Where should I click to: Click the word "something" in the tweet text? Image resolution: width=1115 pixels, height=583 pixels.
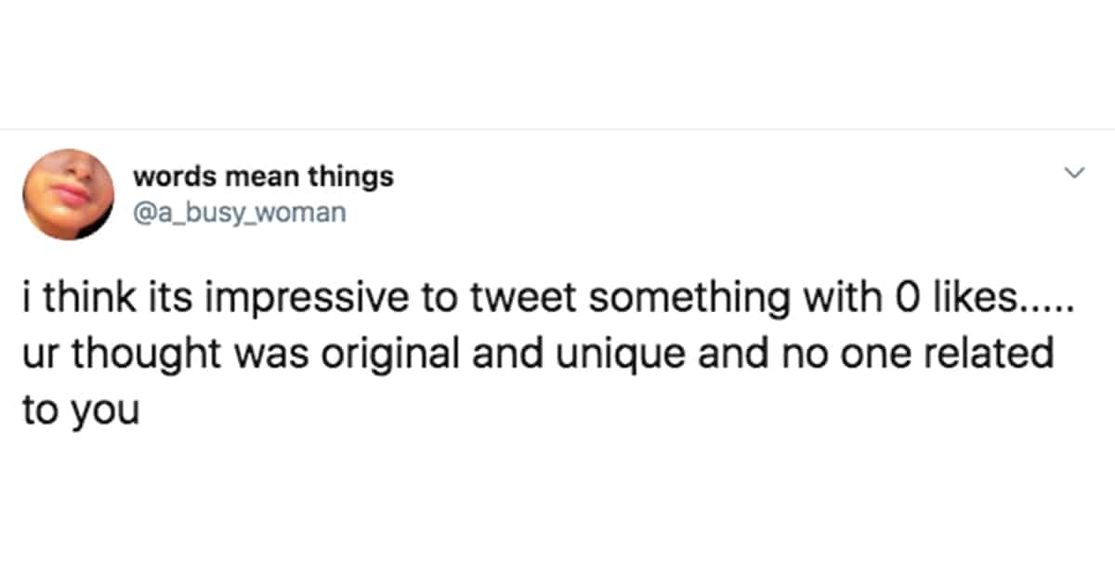coord(678,302)
